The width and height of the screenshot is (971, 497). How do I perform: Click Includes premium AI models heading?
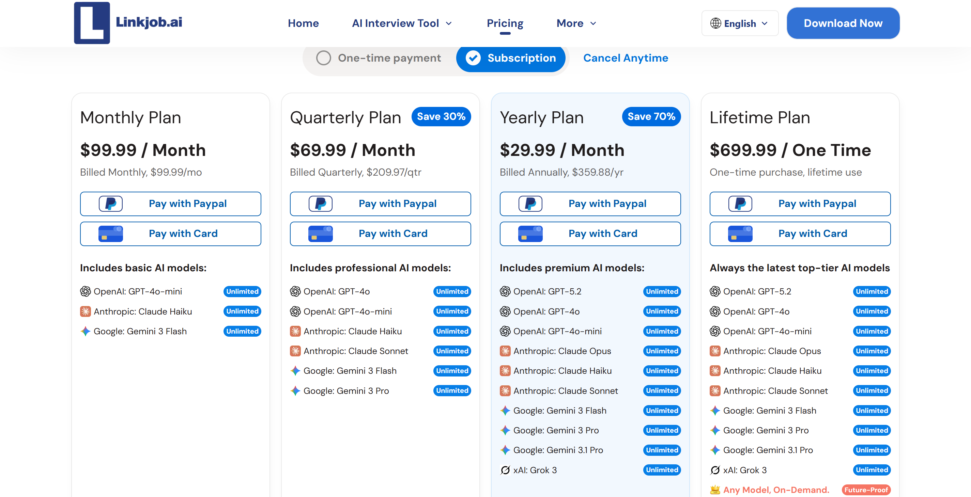572,268
